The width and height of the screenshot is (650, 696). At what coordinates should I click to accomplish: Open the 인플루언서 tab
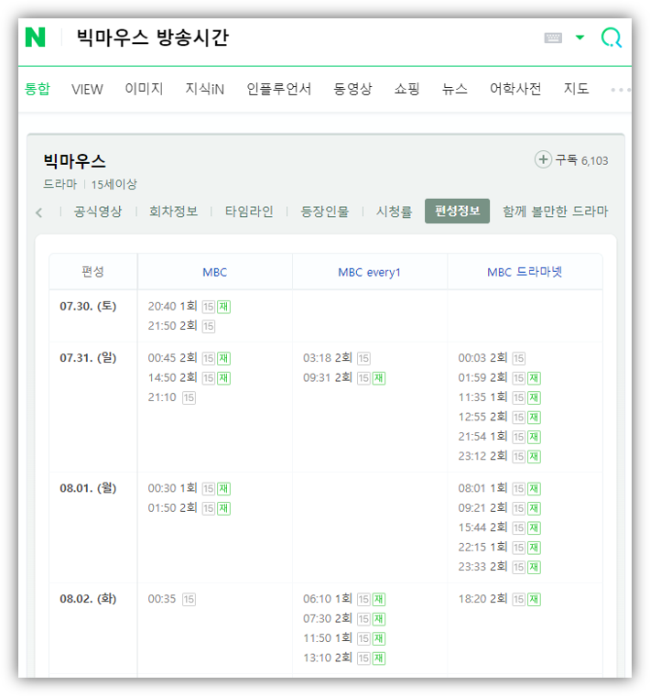tap(278, 89)
